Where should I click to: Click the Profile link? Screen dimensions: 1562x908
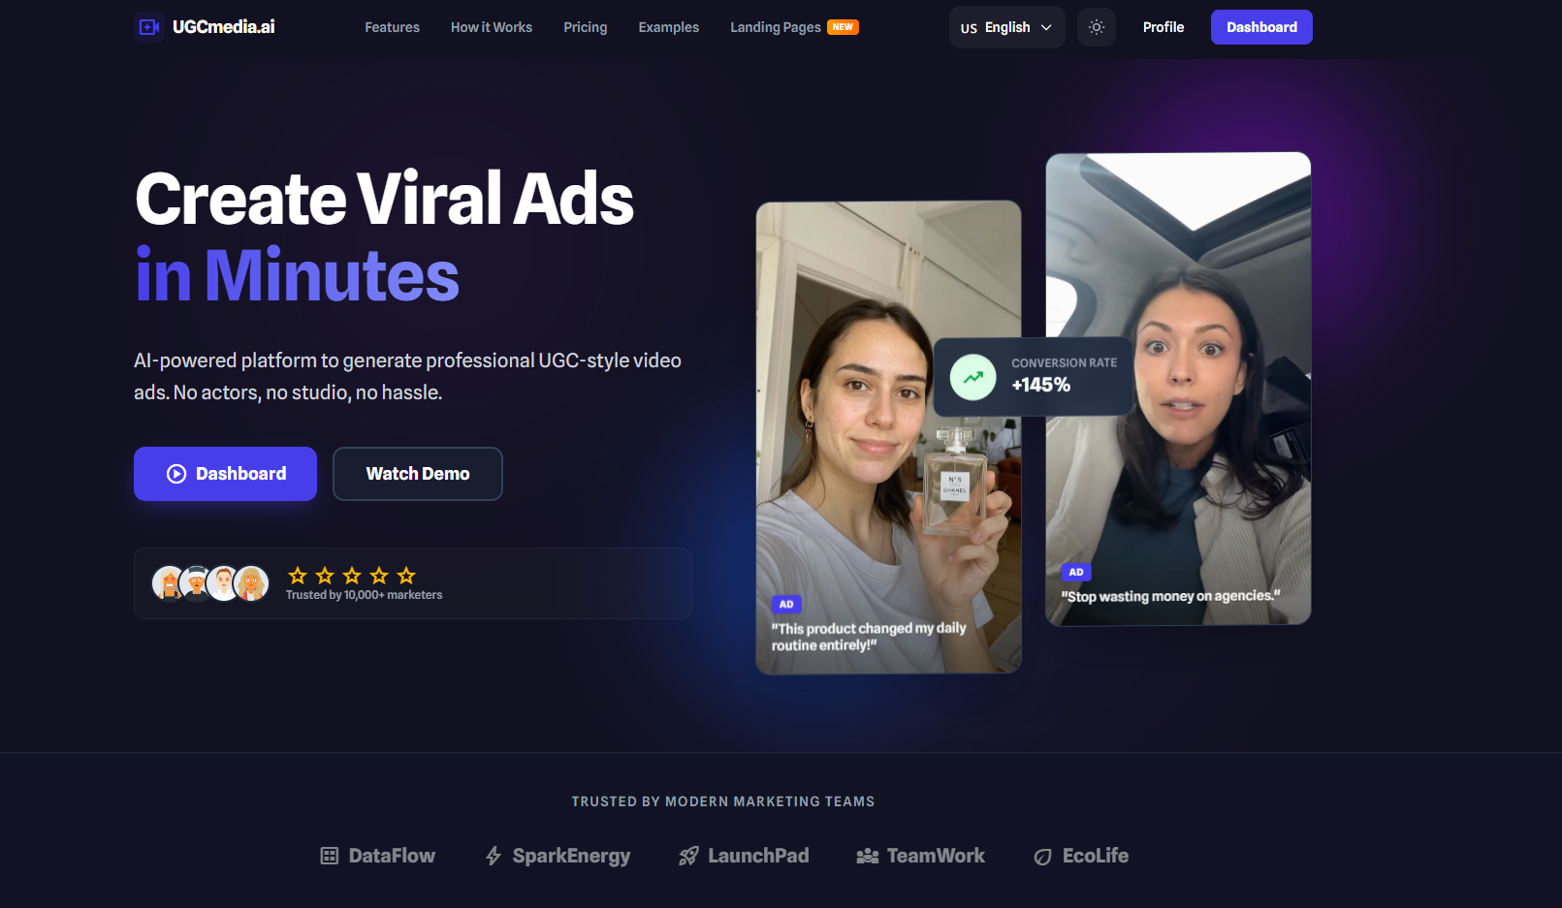(1163, 27)
